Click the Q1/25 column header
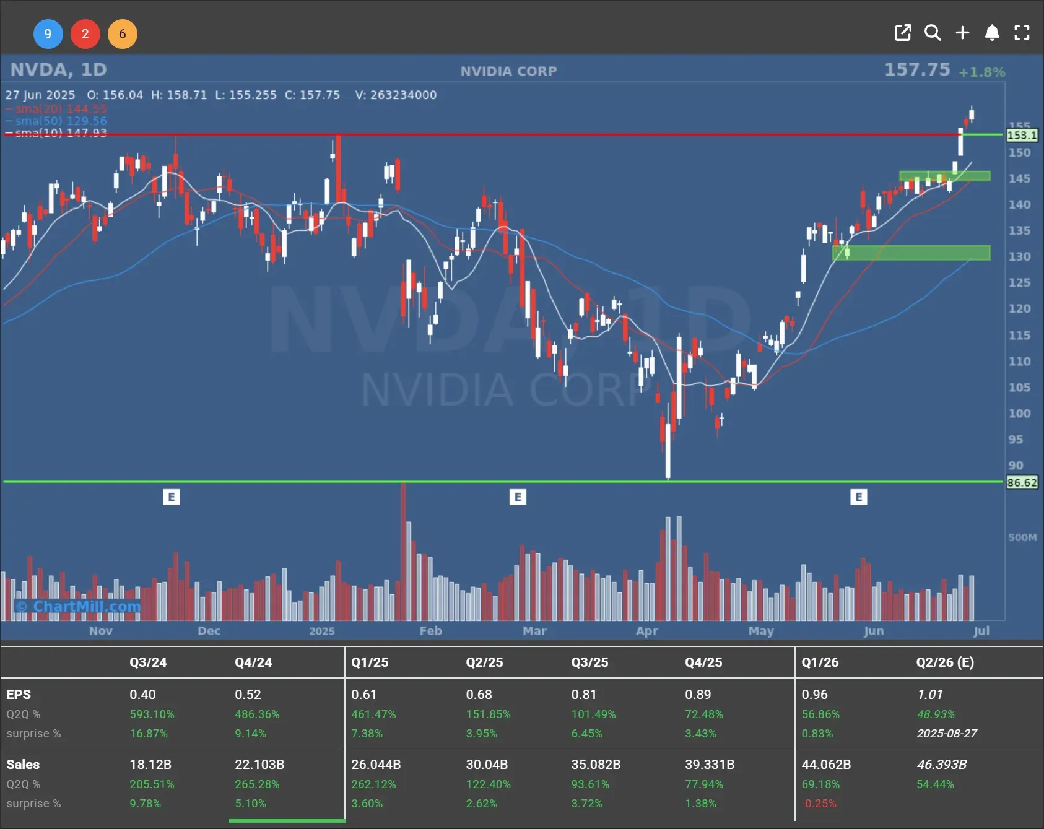 pos(370,662)
